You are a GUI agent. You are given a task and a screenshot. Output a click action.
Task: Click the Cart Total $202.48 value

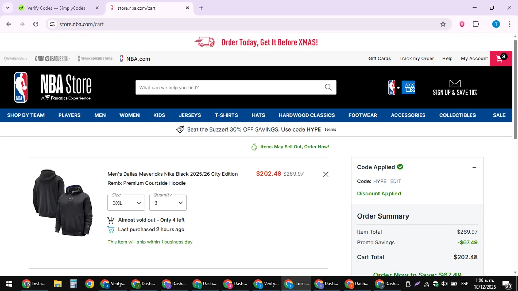(466, 257)
